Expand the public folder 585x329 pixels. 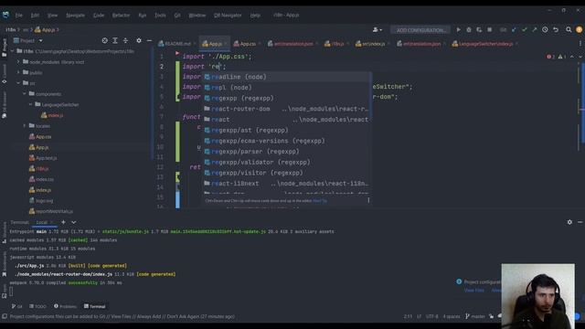click(18, 72)
